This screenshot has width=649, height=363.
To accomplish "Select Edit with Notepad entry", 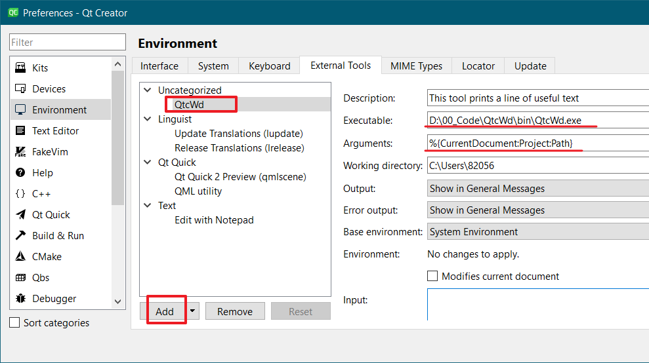I will click(x=214, y=220).
